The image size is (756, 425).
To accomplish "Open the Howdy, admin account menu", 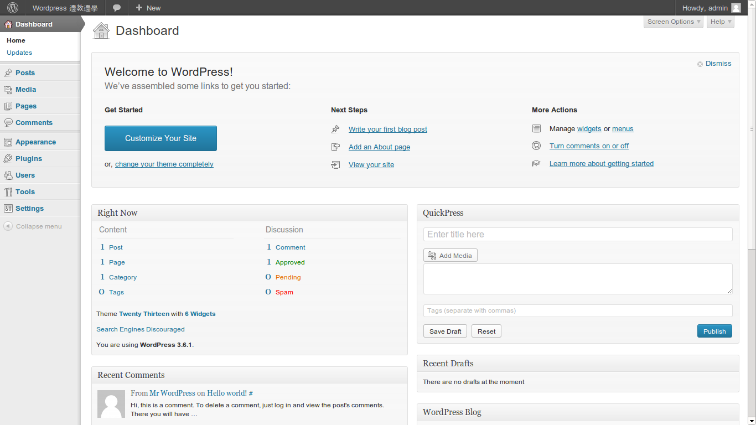I will pos(711,8).
